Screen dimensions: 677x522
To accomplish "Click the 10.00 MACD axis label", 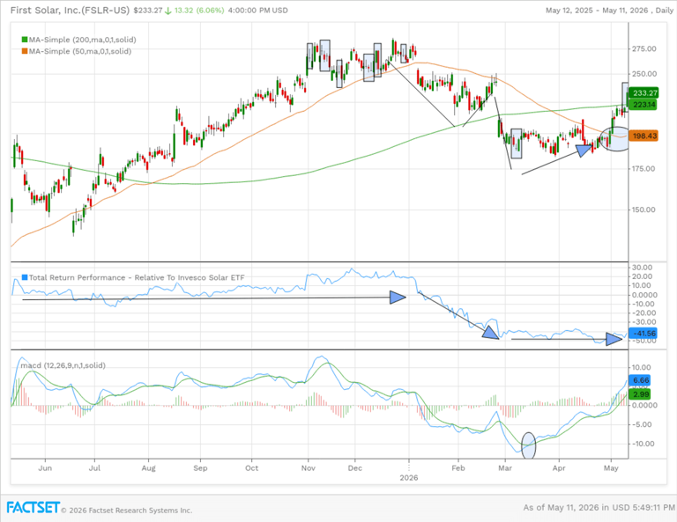I will click(642, 368).
